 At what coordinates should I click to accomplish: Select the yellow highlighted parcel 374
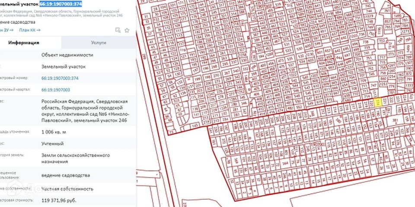click(378, 102)
